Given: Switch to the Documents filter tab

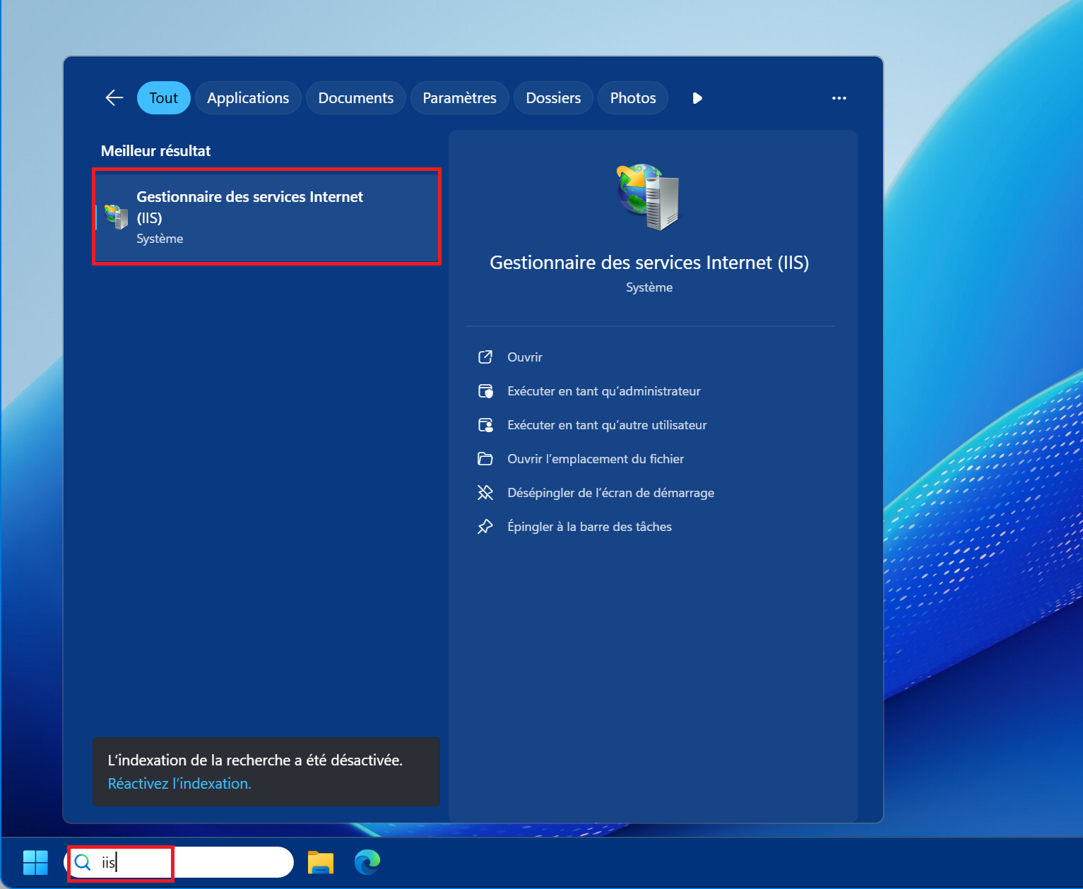Looking at the screenshot, I should pos(355,98).
